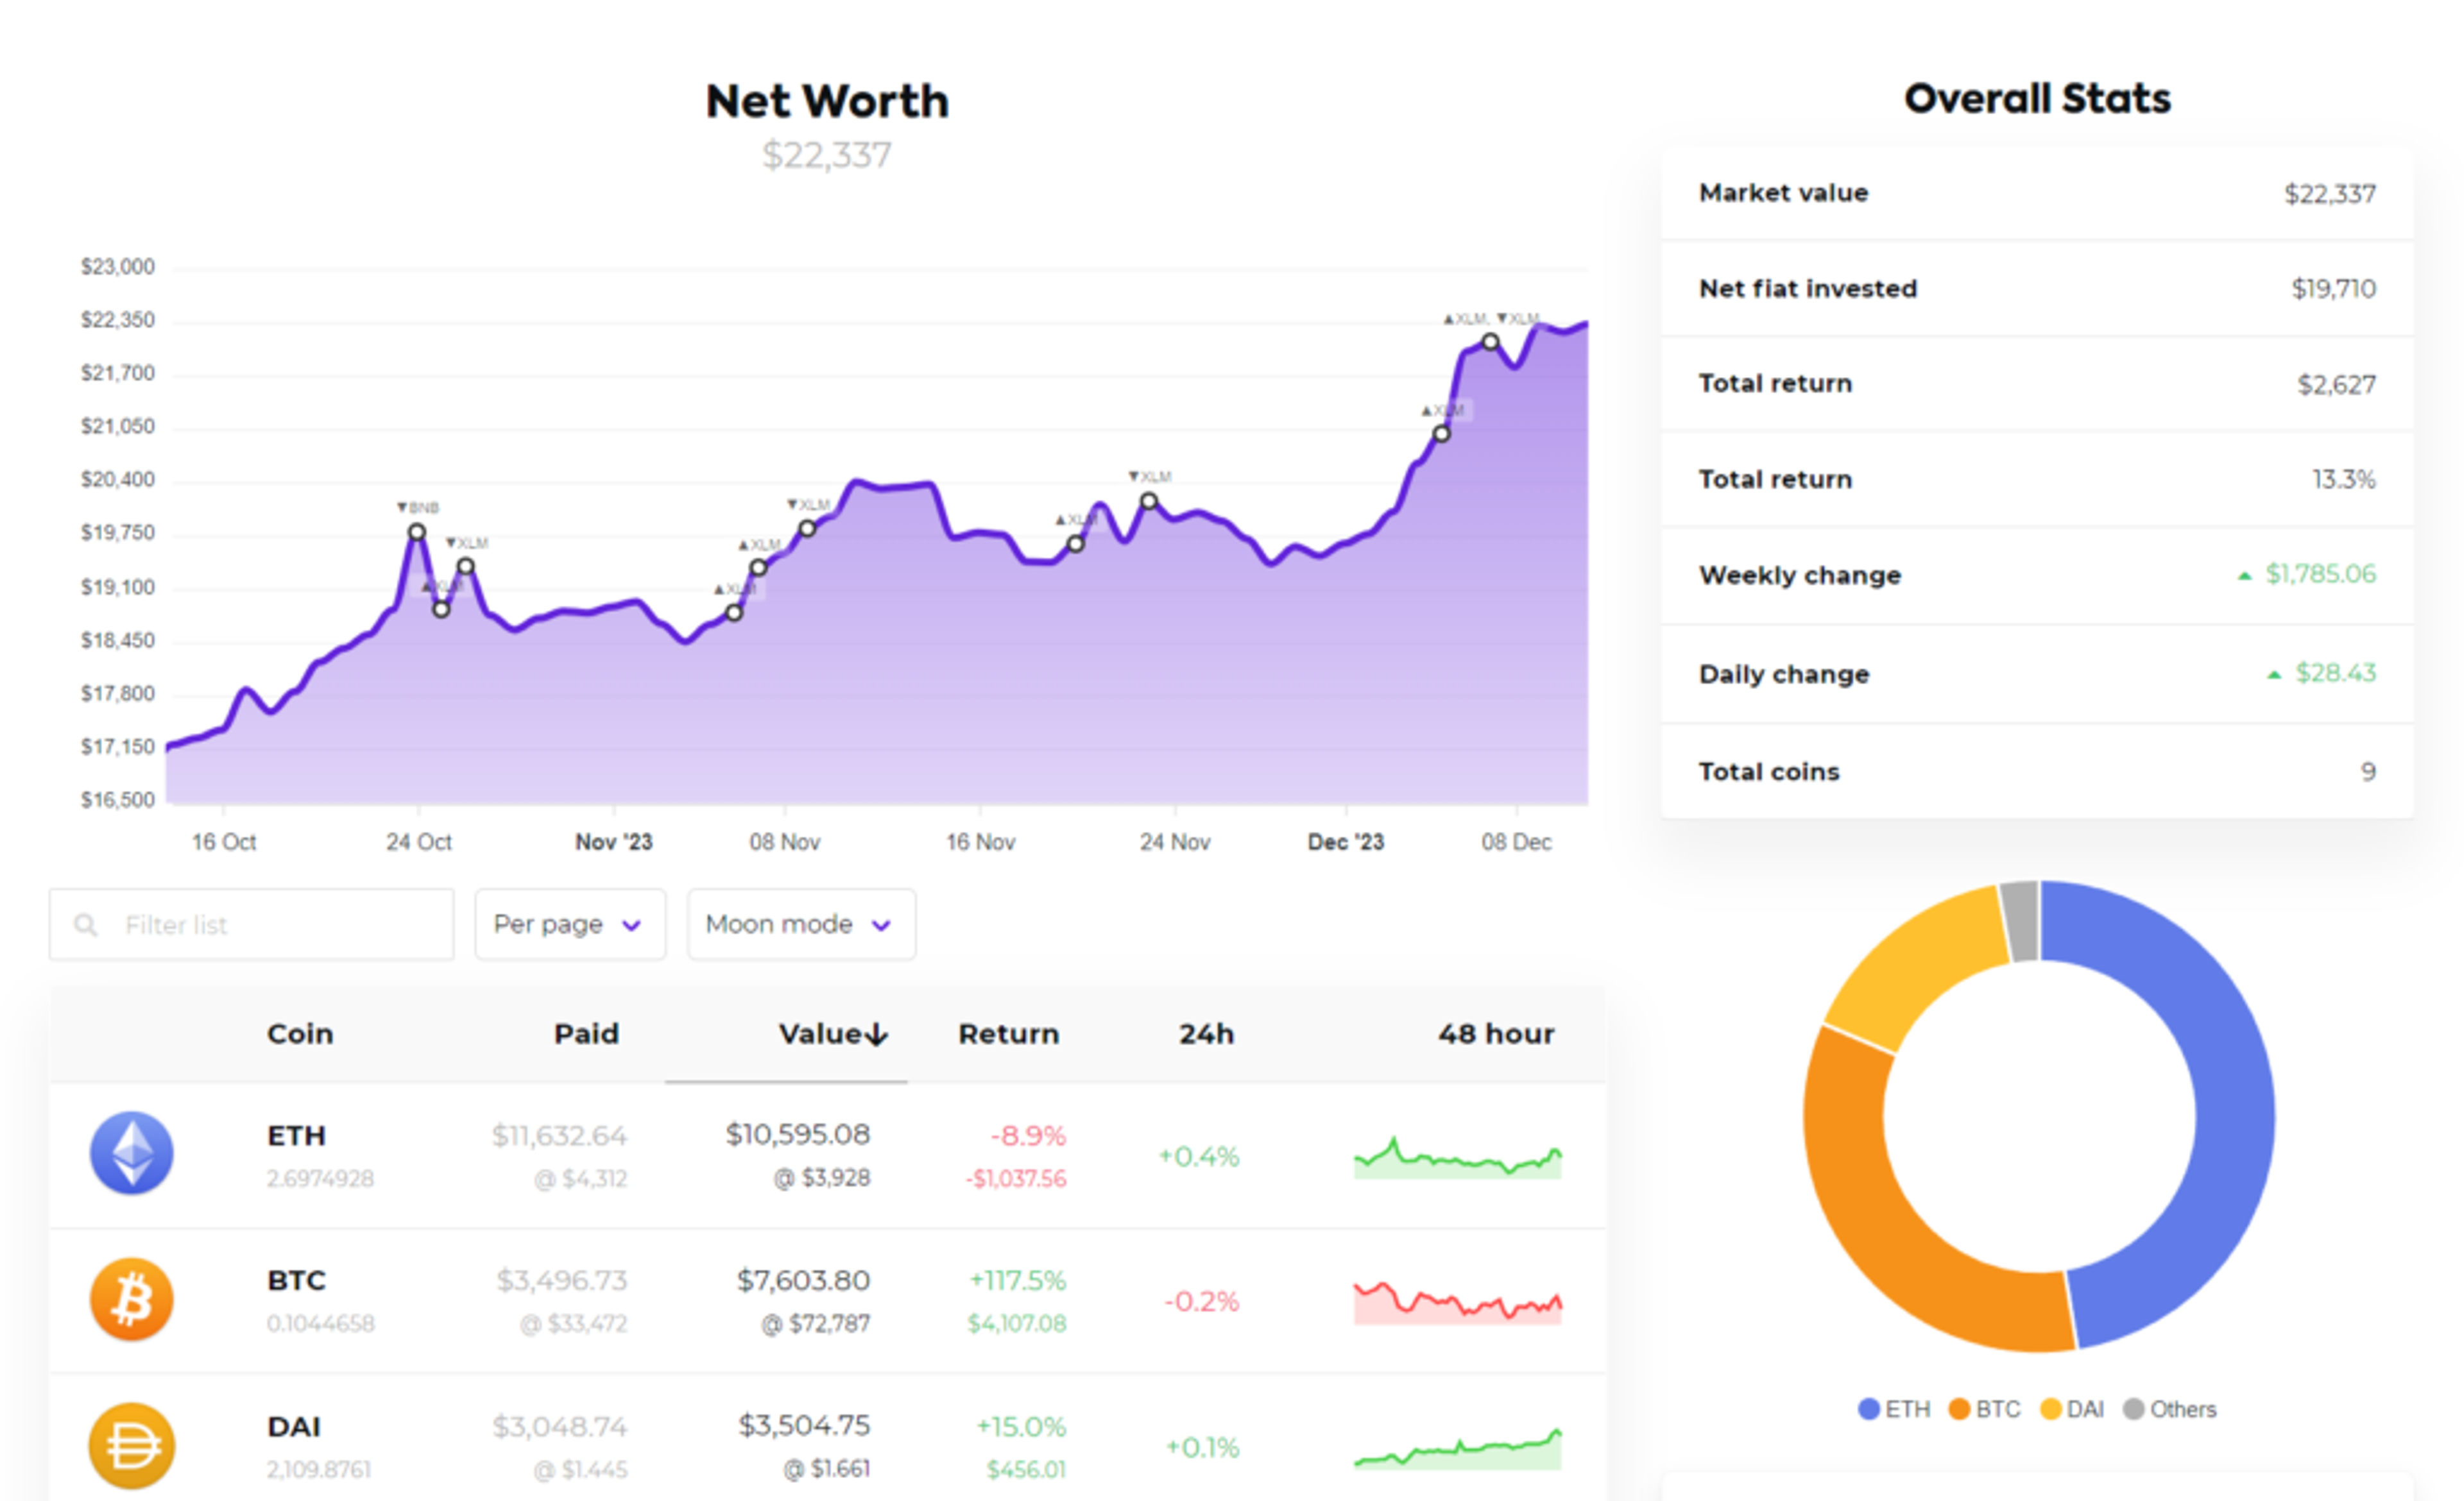
Task: Click the ETH 48 hour sparkline chart
Action: coord(1457,1157)
